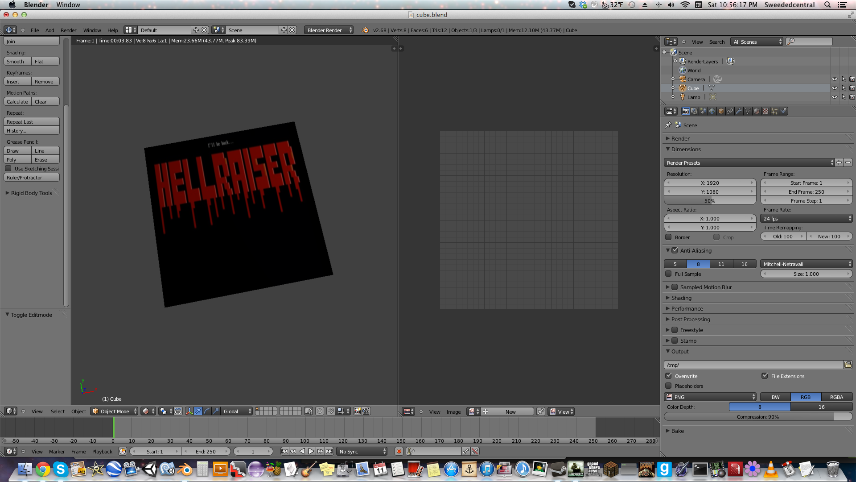Open the Material properties tab sphere icon

pyautogui.click(x=757, y=111)
